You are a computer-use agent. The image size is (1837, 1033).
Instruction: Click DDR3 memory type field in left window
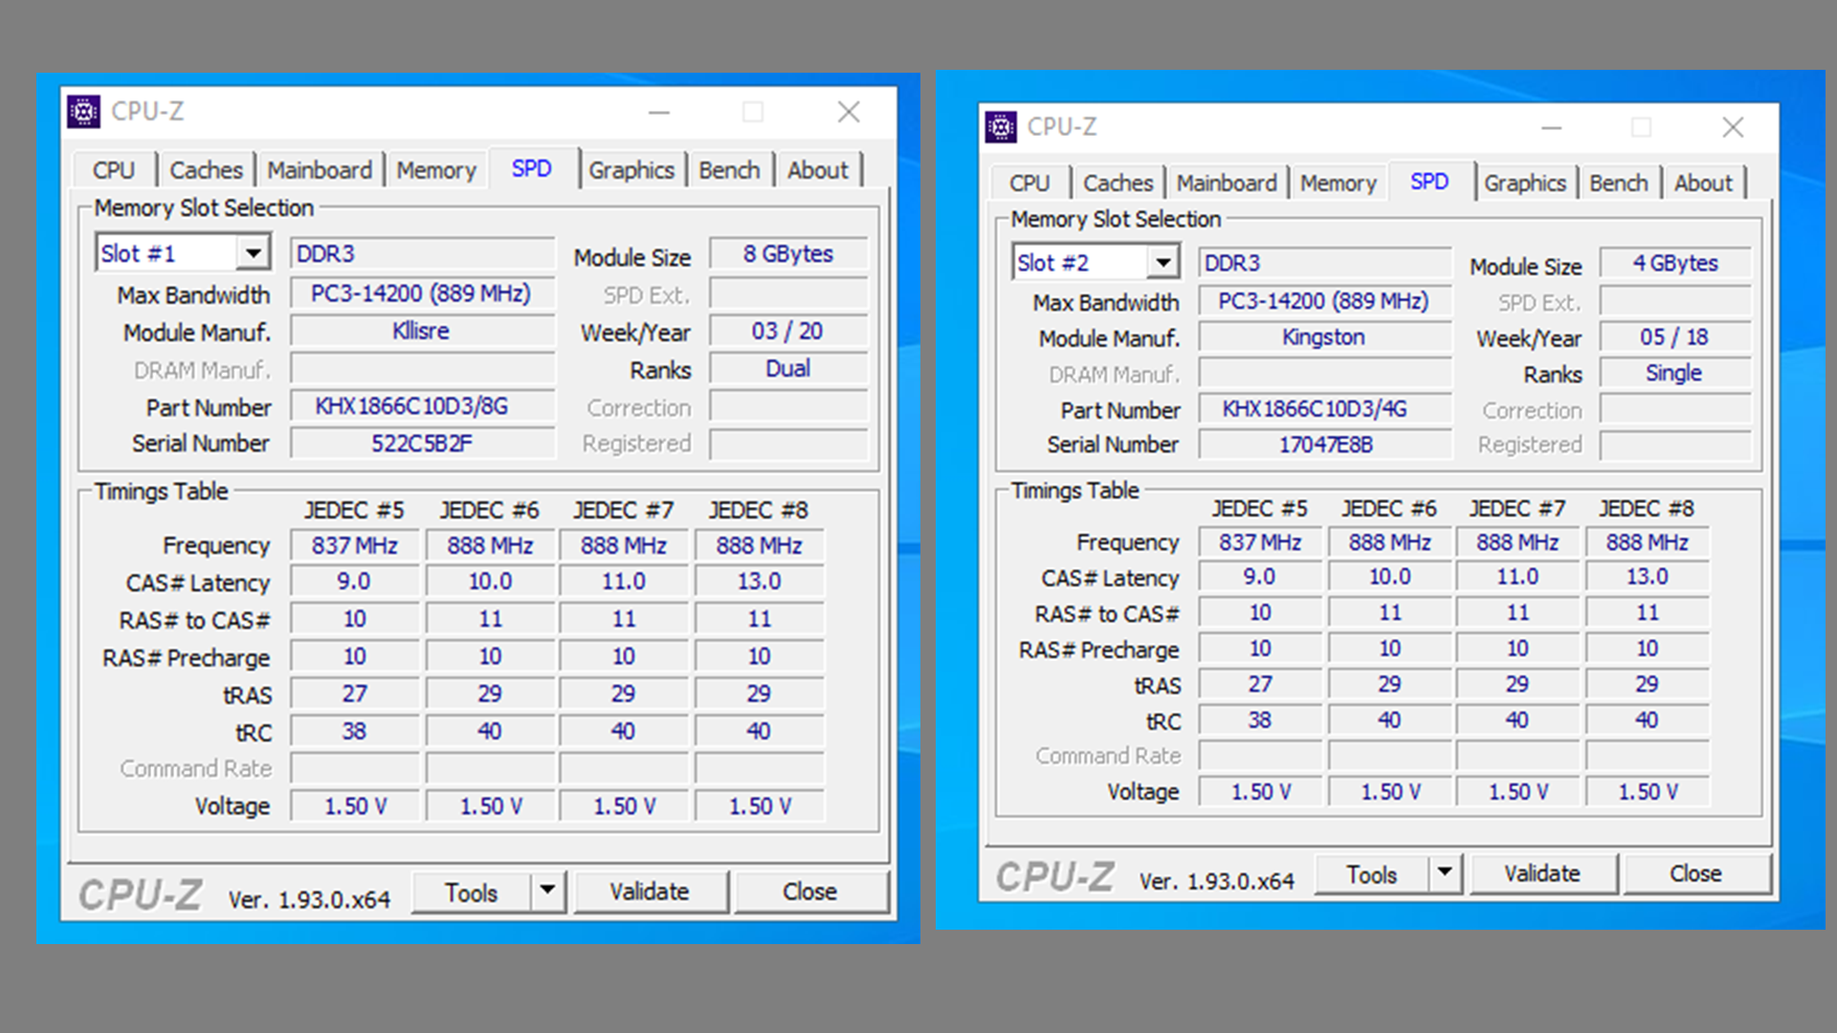(x=422, y=253)
